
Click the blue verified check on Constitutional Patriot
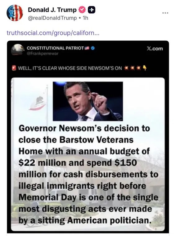tap(93, 48)
